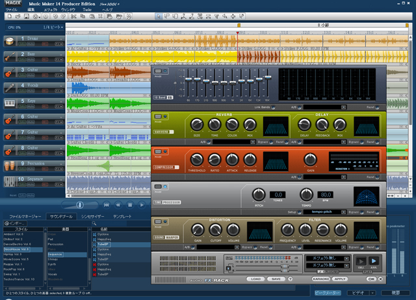Click the track 3 Guitar instrument icon

[10, 72]
